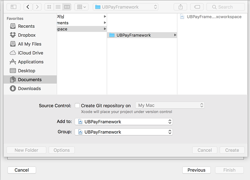The width and height of the screenshot is (250, 180).
Task: Enable Create Git repository checkbox
Action: (77, 105)
